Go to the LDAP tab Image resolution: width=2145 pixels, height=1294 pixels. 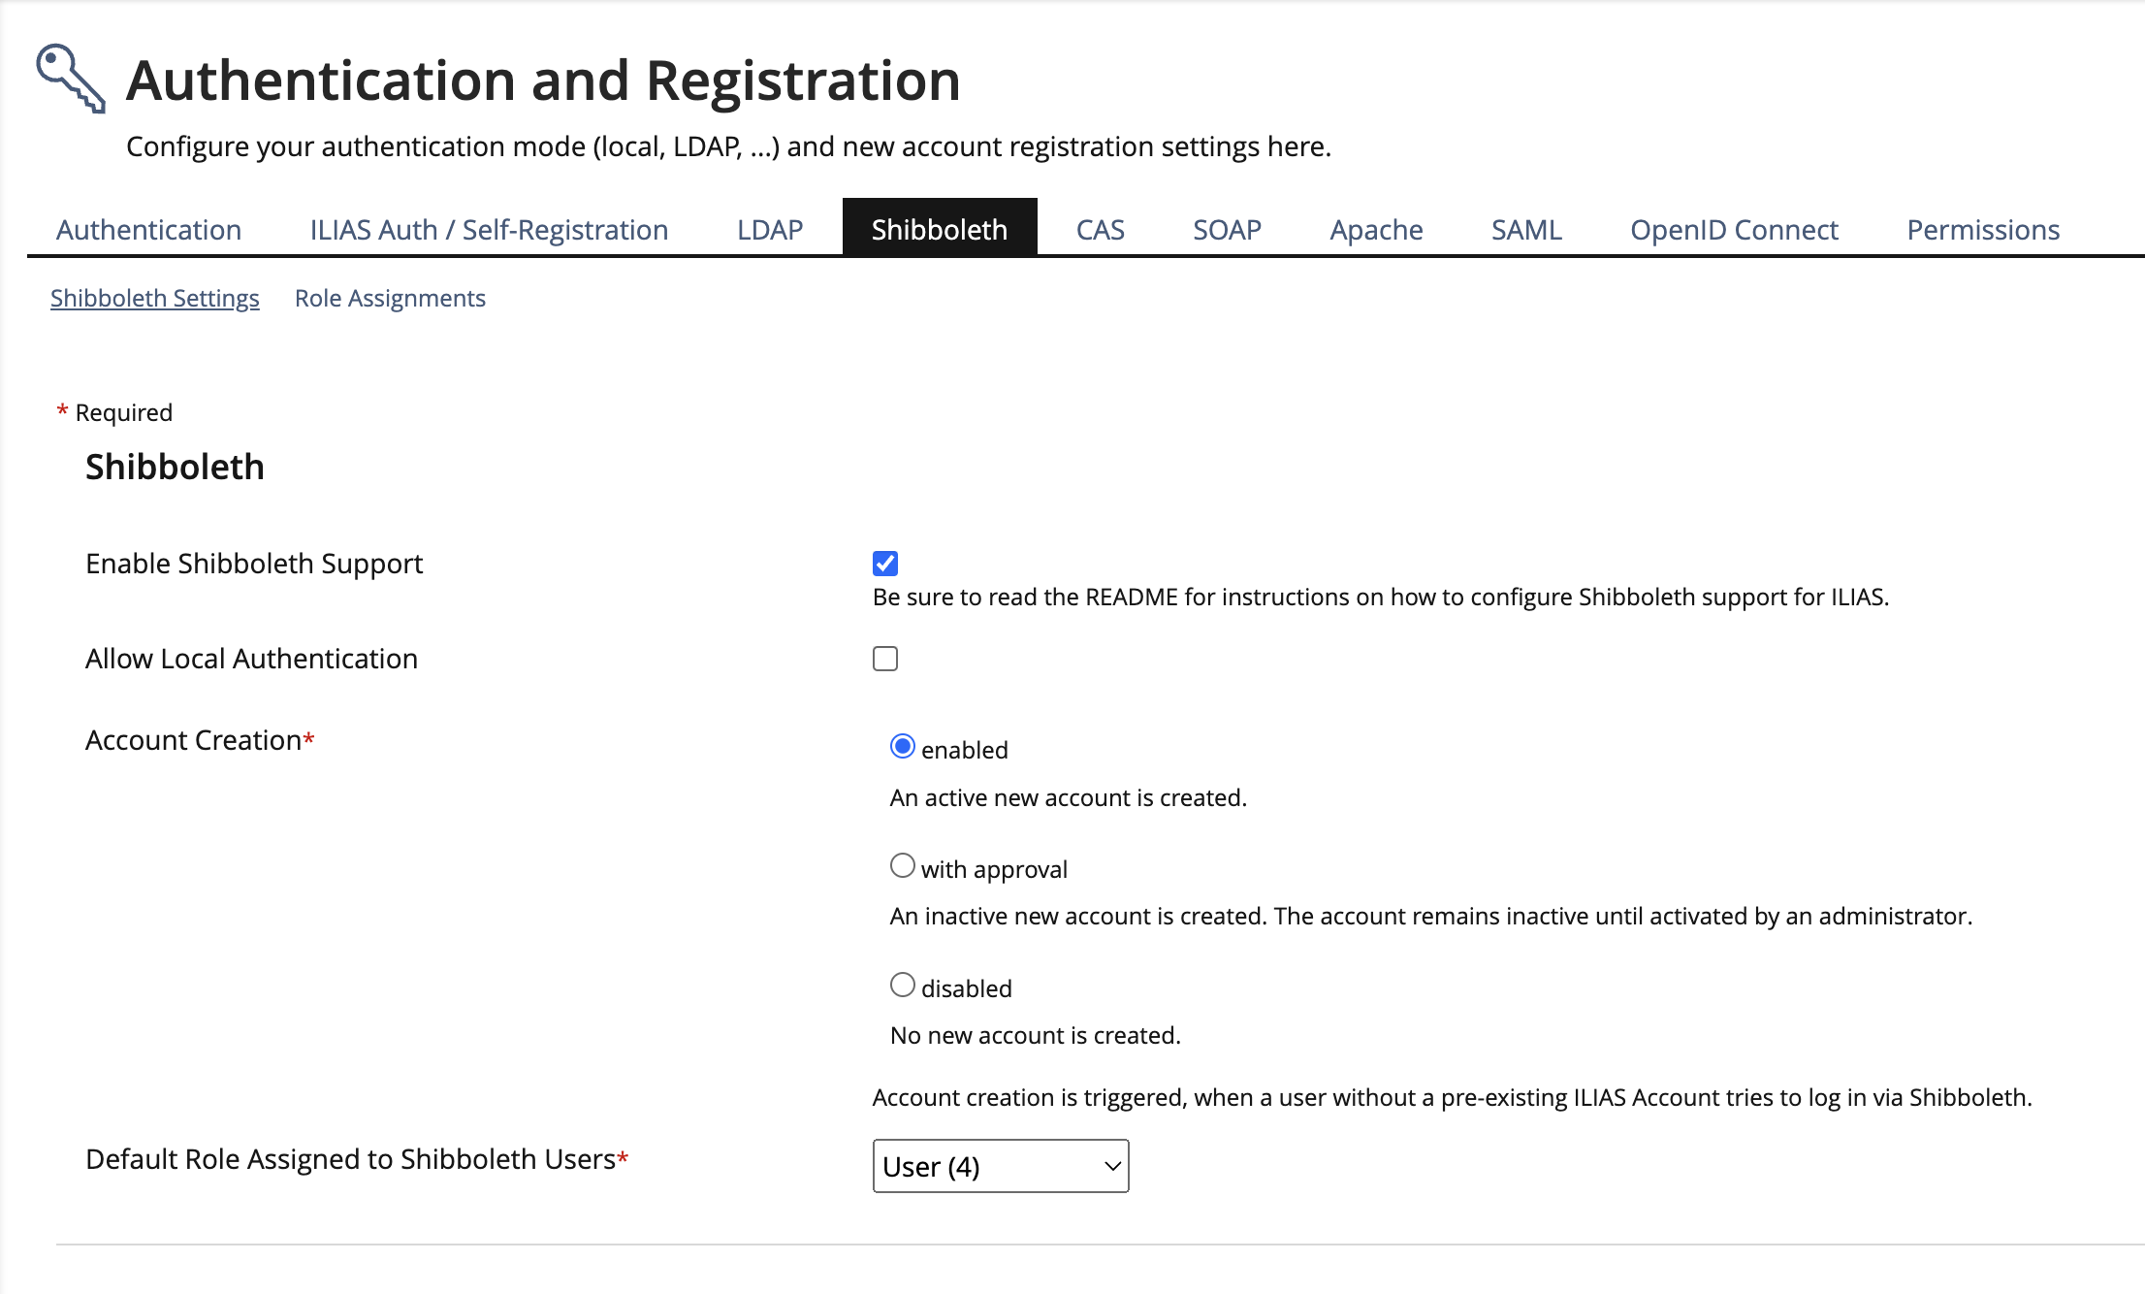pos(769,230)
